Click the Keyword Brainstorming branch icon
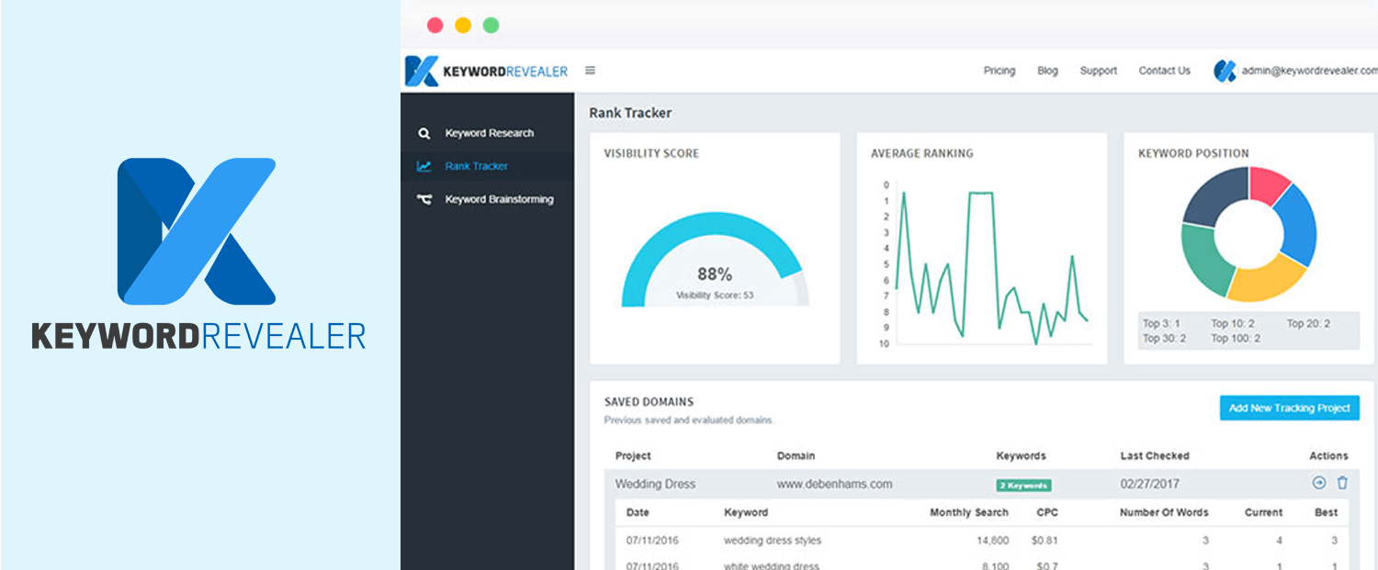The height and width of the screenshot is (570, 1378). click(x=424, y=199)
